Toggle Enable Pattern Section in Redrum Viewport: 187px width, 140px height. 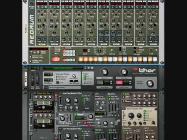tap(53, 48)
